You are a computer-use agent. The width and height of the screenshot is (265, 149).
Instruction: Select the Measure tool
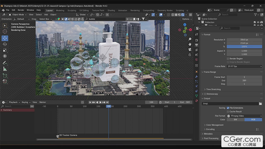(x=5, y=69)
